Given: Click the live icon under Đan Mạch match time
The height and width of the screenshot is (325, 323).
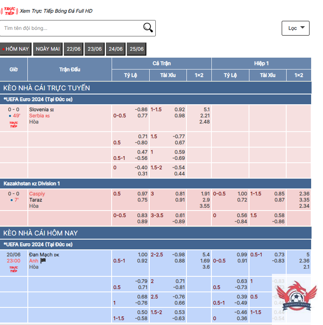Looking at the screenshot, I should [13, 269].
